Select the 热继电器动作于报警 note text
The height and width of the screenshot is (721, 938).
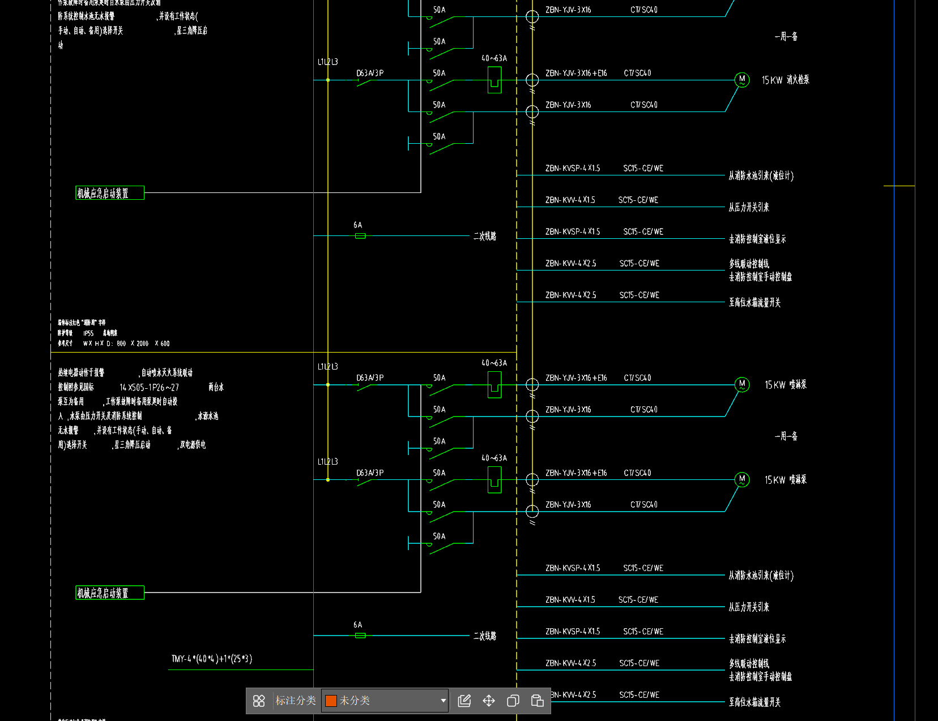pyautogui.click(x=81, y=373)
